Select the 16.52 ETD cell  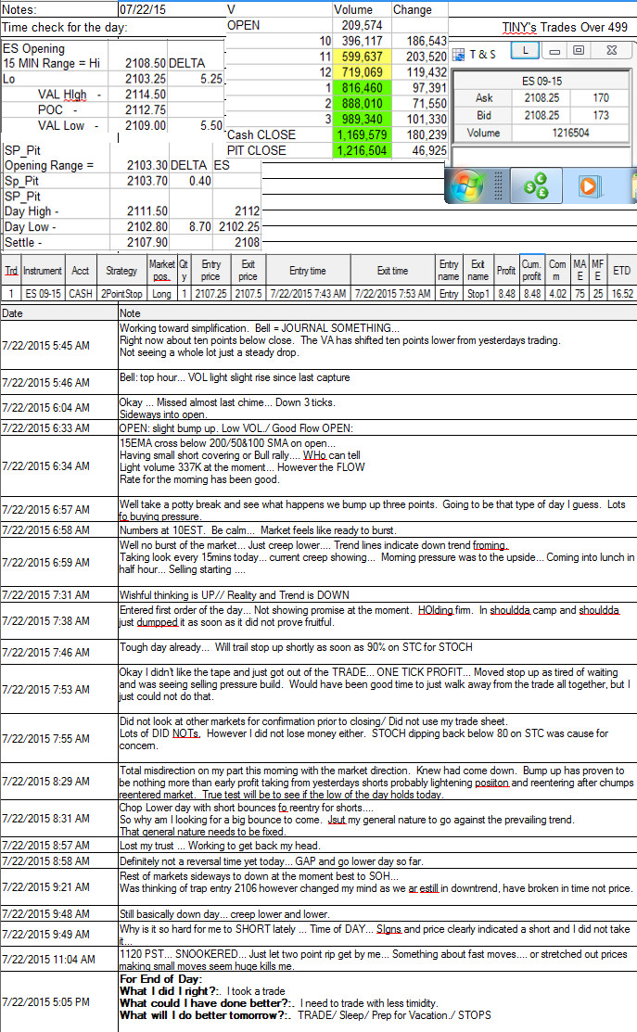[622, 294]
